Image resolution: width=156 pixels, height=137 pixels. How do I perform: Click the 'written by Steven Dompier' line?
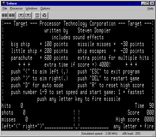tap(77, 31)
